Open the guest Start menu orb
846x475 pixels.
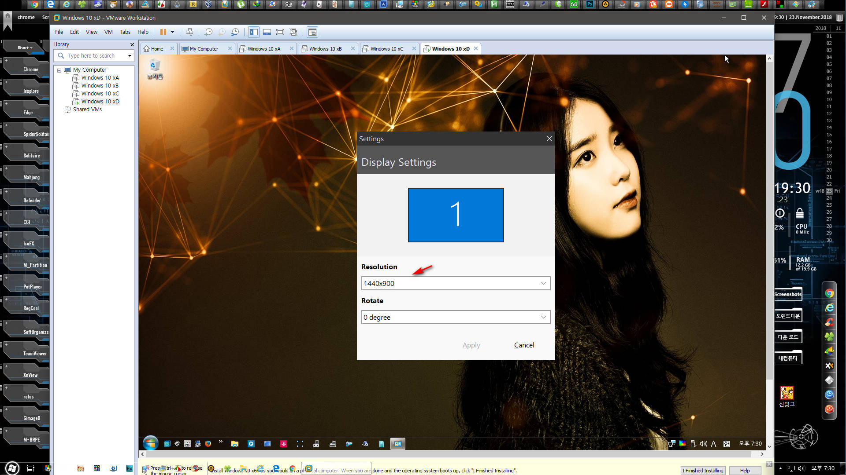point(150,443)
